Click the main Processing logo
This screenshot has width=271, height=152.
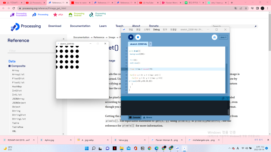pyautogui.click(x=26, y=27)
